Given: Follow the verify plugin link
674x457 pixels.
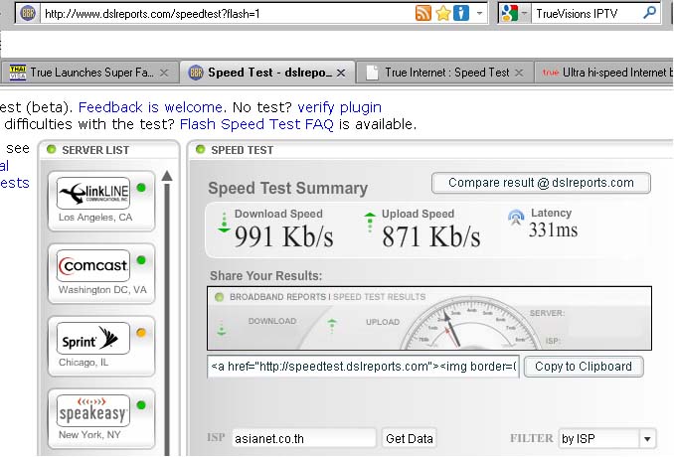Looking at the screenshot, I should click(x=339, y=107).
